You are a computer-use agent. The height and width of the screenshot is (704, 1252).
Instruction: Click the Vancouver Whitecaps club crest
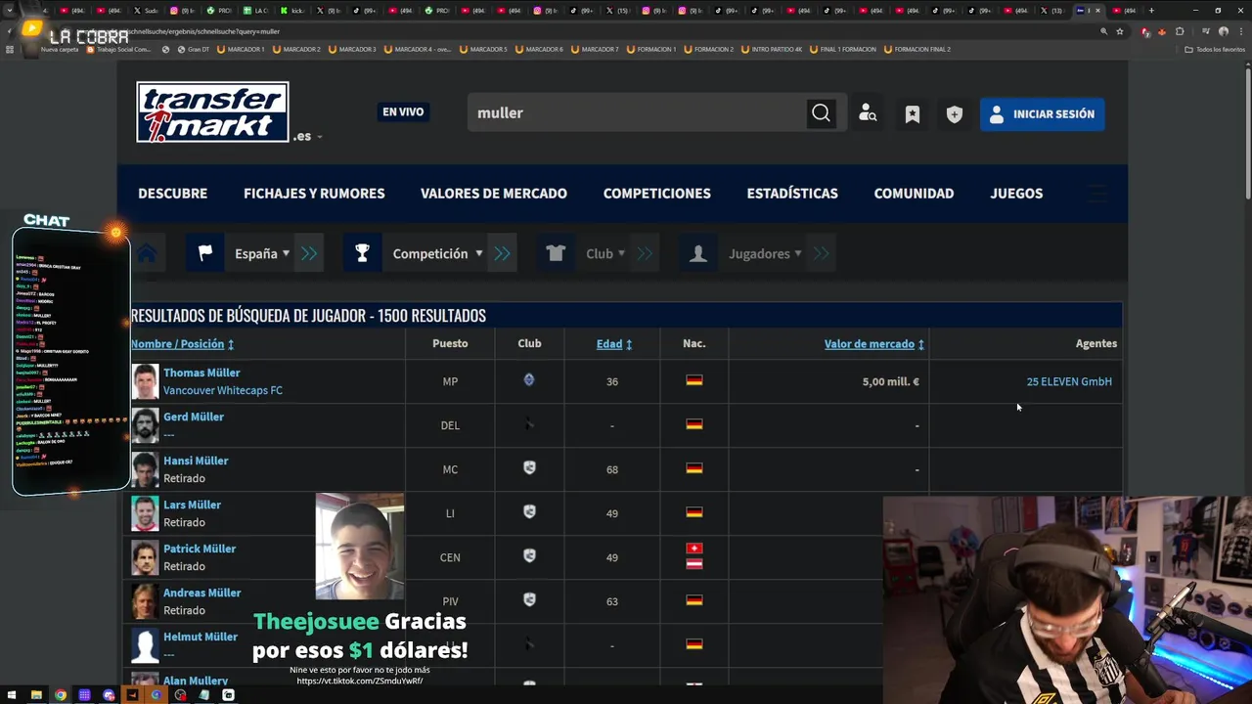click(529, 380)
